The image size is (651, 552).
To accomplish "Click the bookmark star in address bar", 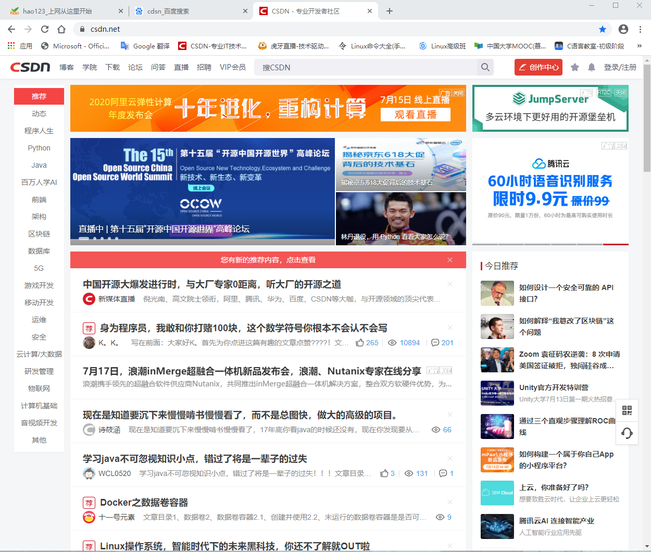I will 603,29.
